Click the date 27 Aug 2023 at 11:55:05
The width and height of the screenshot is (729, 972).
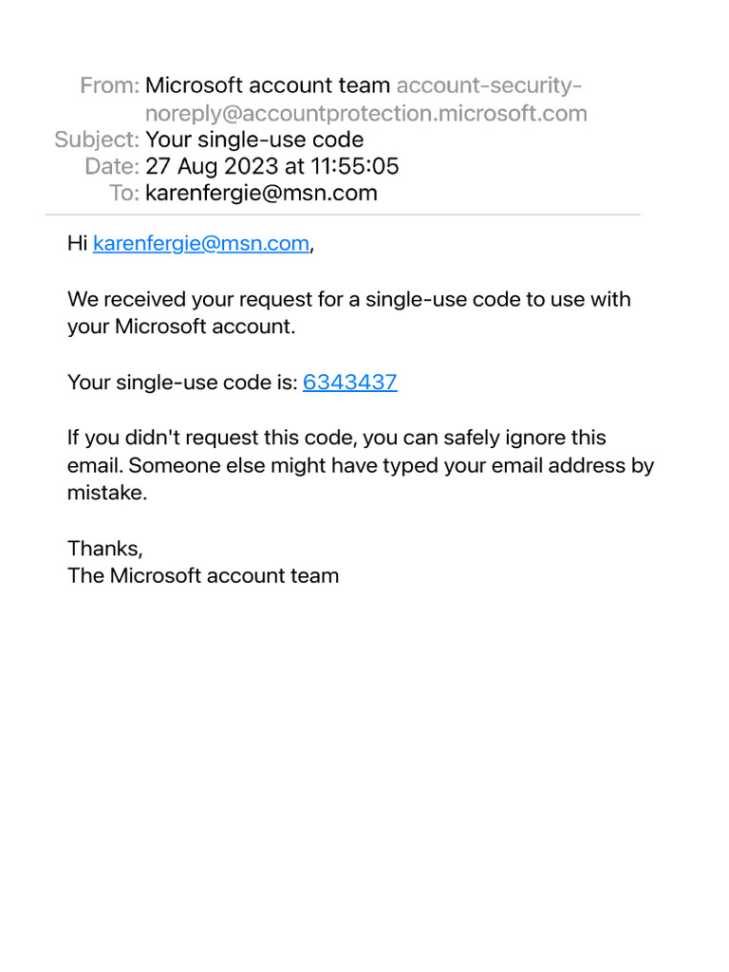pos(272,167)
